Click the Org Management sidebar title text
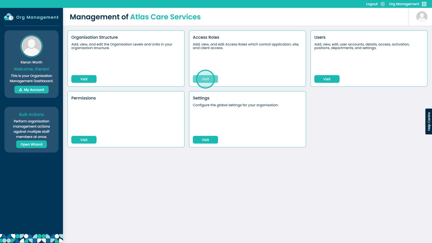The height and width of the screenshot is (243, 432). [x=37, y=17]
